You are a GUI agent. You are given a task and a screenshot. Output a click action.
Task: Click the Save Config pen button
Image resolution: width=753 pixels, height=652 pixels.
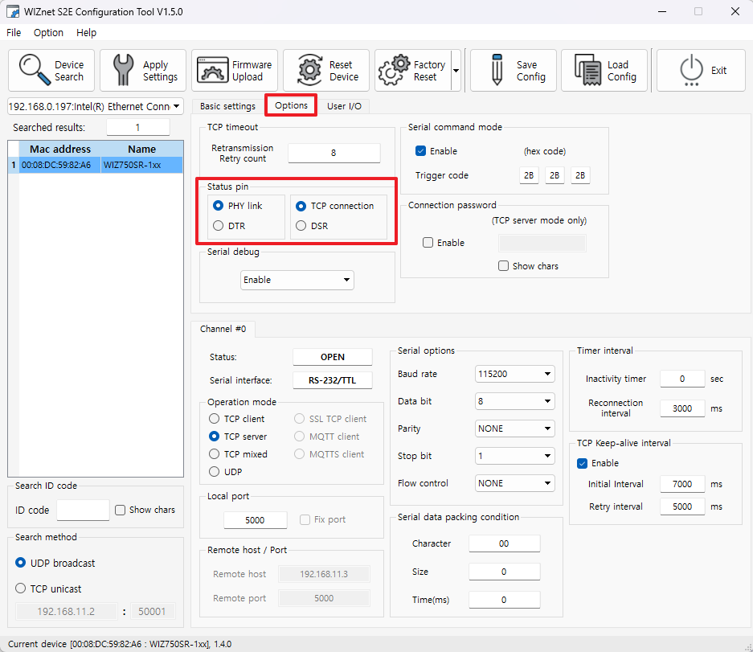[x=513, y=70]
